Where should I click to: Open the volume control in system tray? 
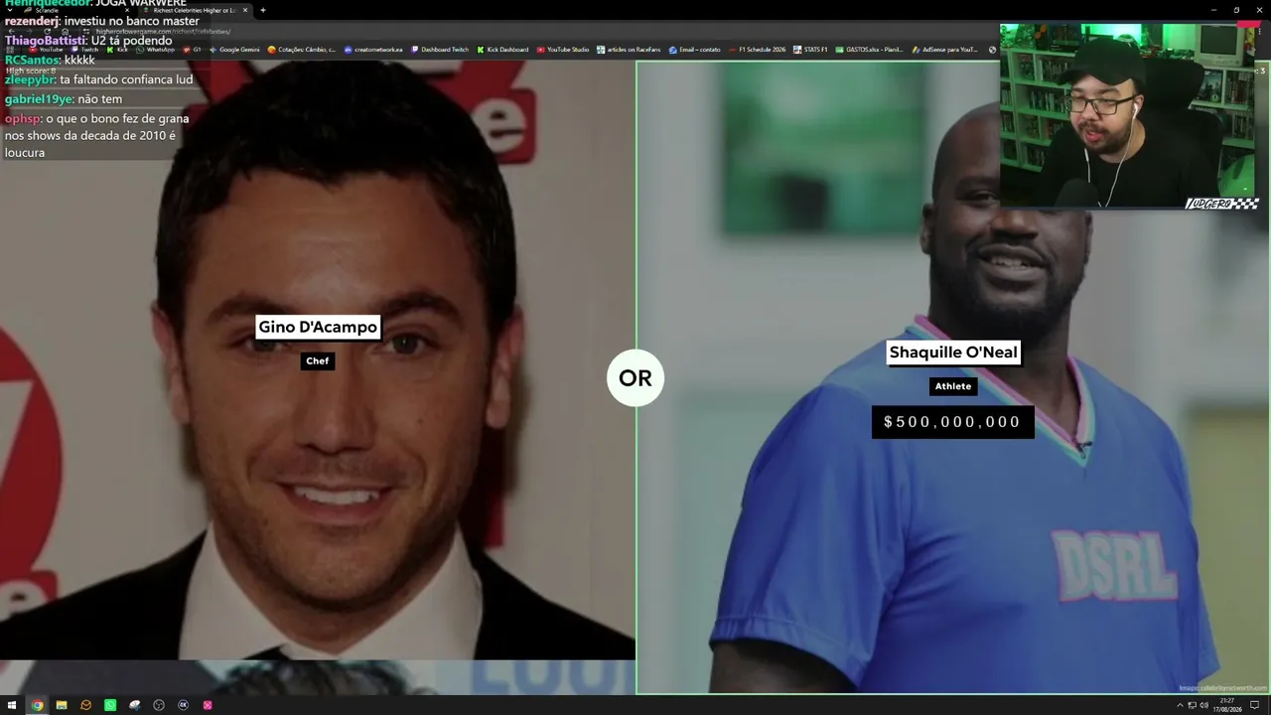coord(1203,705)
